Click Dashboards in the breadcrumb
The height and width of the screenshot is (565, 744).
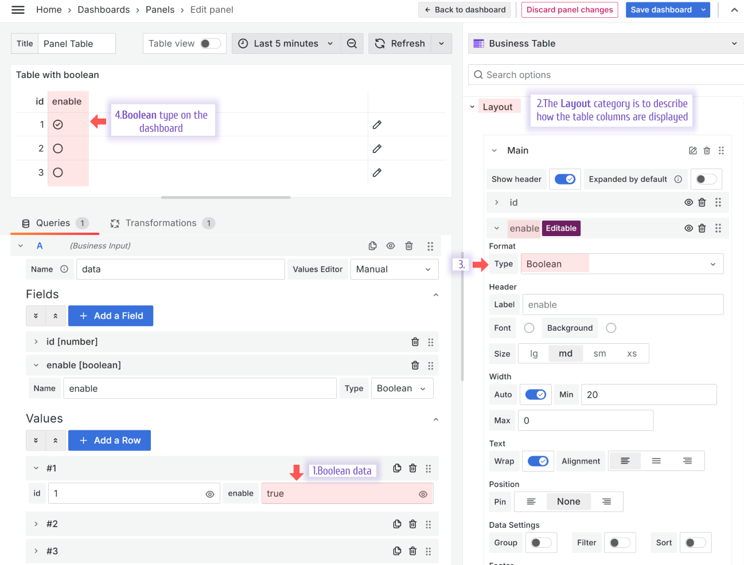(x=104, y=10)
